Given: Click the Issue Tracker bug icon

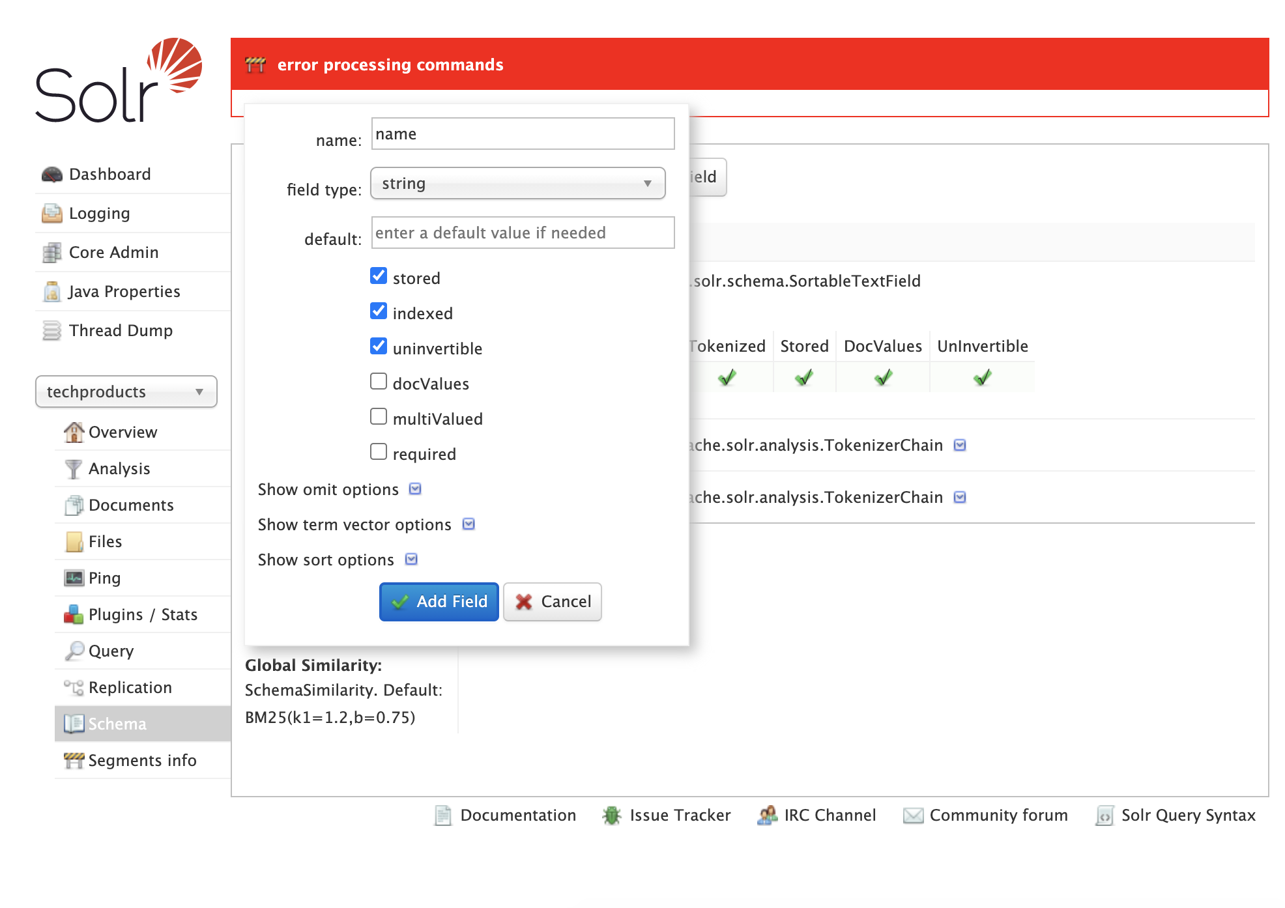Looking at the screenshot, I should [611, 816].
